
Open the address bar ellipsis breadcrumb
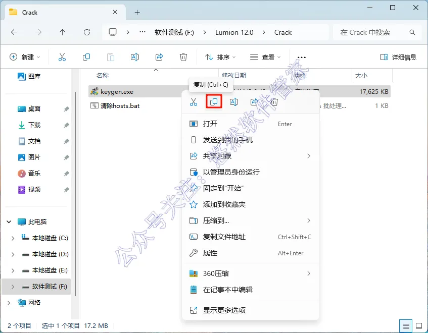tap(142, 32)
